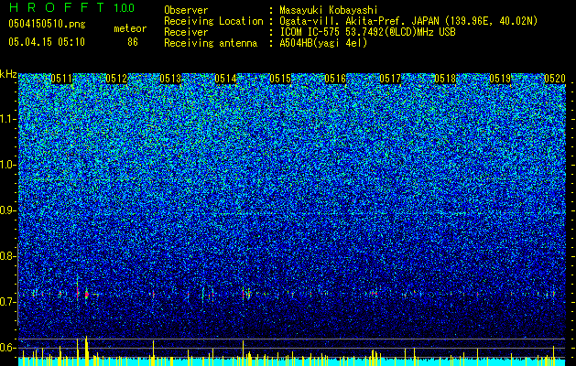Click the 0520 time marker
This screenshot has width=576, height=366.
[x=555, y=79]
